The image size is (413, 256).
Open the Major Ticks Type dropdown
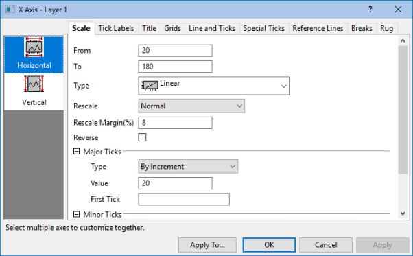(x=188, y=167)
